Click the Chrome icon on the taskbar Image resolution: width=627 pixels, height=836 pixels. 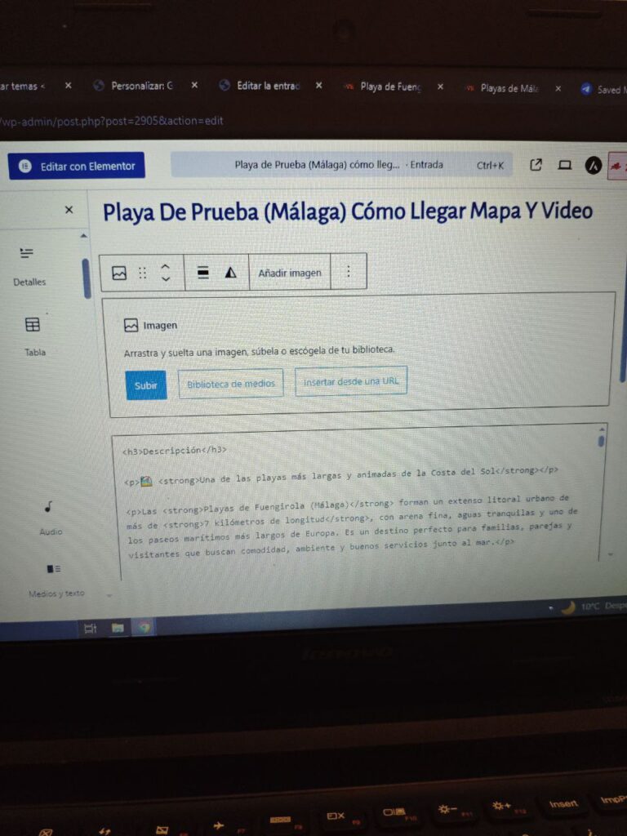coord(145,628)
